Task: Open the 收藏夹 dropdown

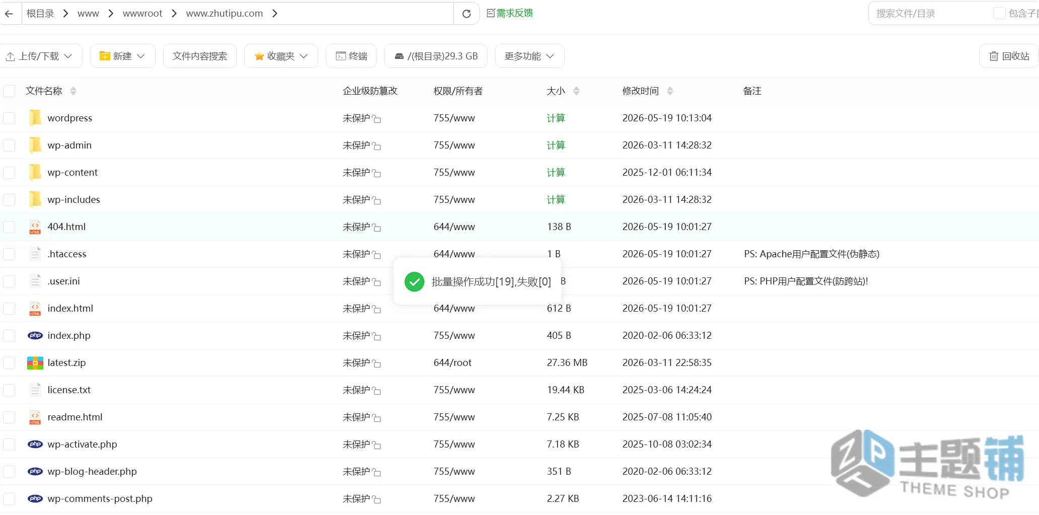Action: coord(281,56)
